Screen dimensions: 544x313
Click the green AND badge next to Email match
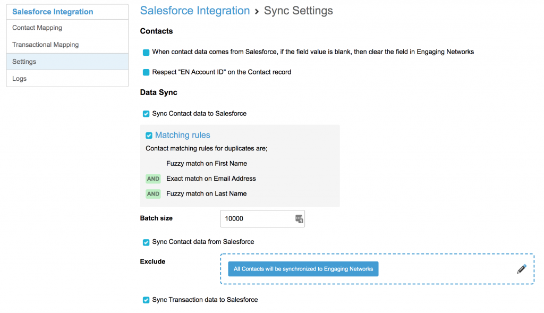(x=153, y=179)
